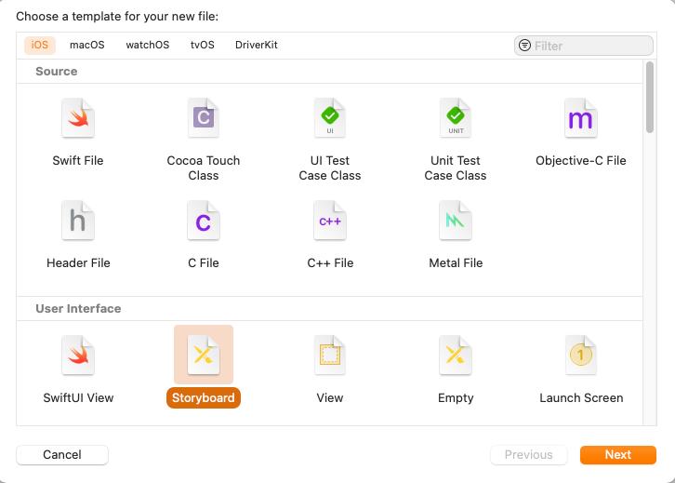This screenshot has height=483, width=675.
Task: Click the "C++ File" label
Action: (330, 262)
